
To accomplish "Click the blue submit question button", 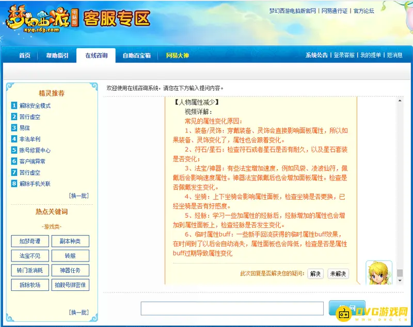I will click(x=347, y=307).
